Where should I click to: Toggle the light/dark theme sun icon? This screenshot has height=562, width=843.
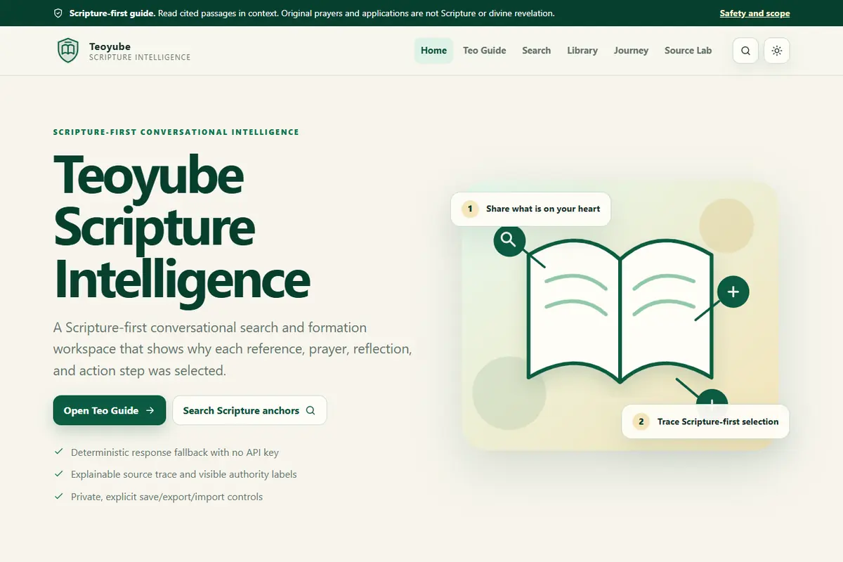coord(777,51)
